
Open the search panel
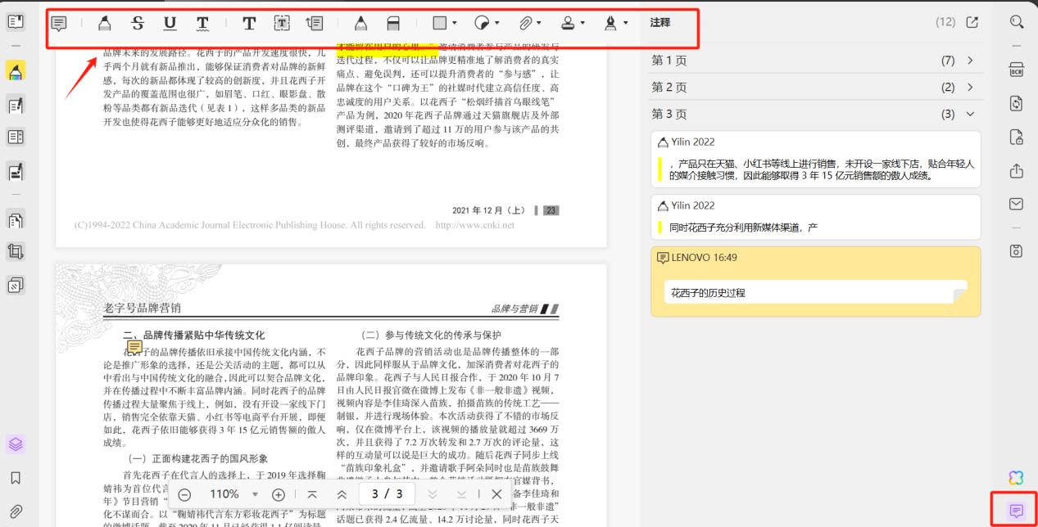tap(1017, 23)
